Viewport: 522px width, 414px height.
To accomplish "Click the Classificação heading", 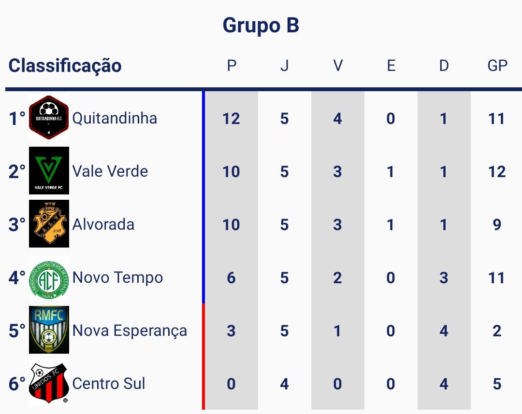I will tap(65, 66).
